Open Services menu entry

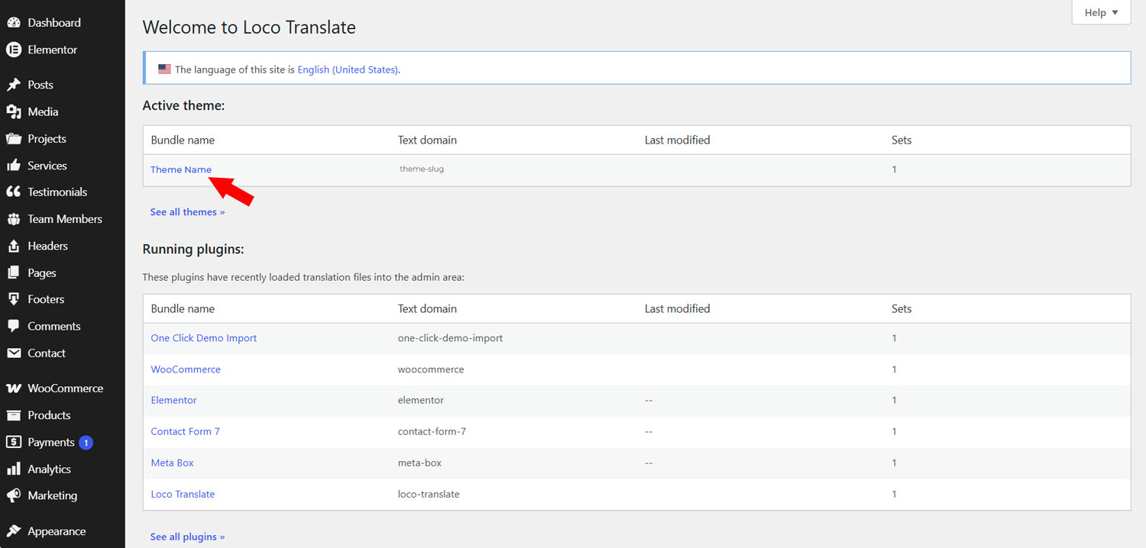(x=47, y=166)
